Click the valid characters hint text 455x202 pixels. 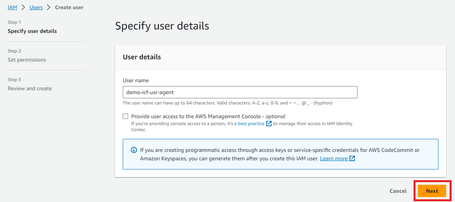pos(227,103)
